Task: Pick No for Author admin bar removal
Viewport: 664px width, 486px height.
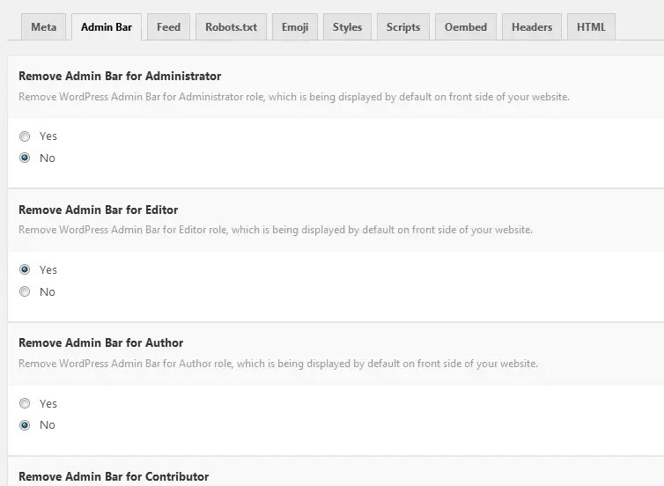Action: pyautogui.click(x=25, y=425)
